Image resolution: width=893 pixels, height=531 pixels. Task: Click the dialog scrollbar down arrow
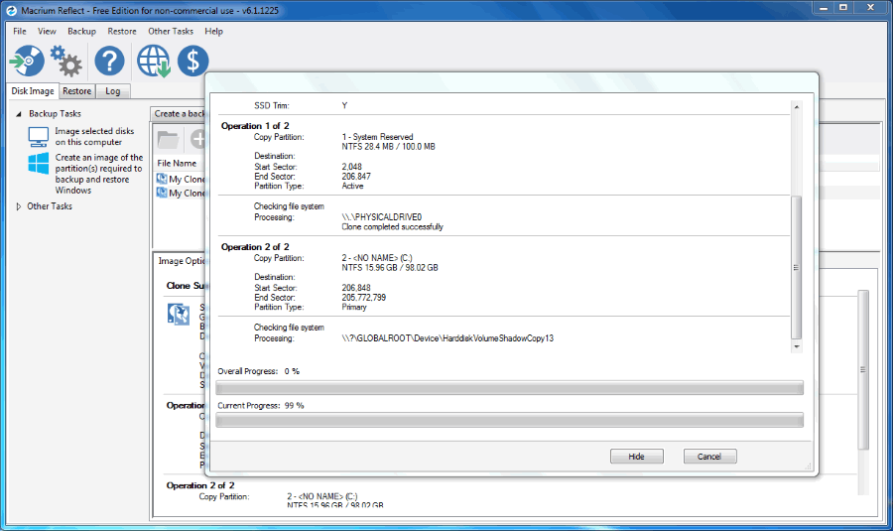click(797, 346)
